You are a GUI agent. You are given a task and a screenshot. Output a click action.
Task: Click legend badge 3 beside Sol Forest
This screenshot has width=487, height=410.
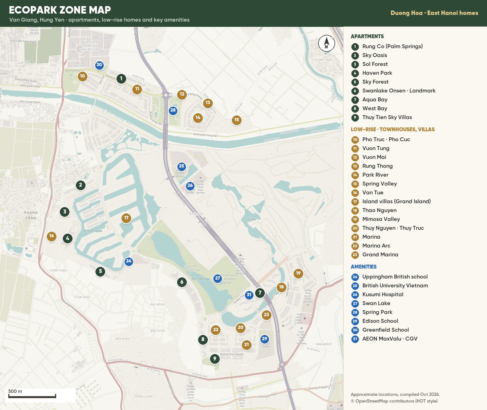[355, 64]
